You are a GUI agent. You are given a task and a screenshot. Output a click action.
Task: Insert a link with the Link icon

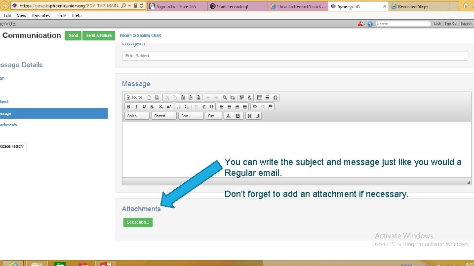tap(255, 107)
